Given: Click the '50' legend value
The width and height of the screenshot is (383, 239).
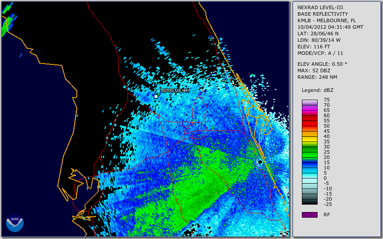Looking at the screenshot, I should coord(327,126).
